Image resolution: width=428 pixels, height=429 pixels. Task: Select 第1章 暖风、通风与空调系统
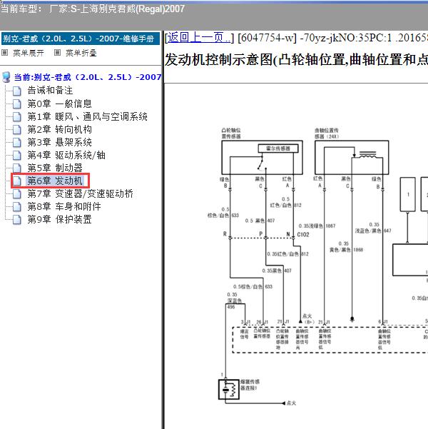click(x=87, y=117)
